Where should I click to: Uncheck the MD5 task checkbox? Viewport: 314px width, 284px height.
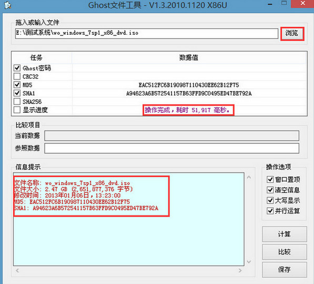coord(17,85)
